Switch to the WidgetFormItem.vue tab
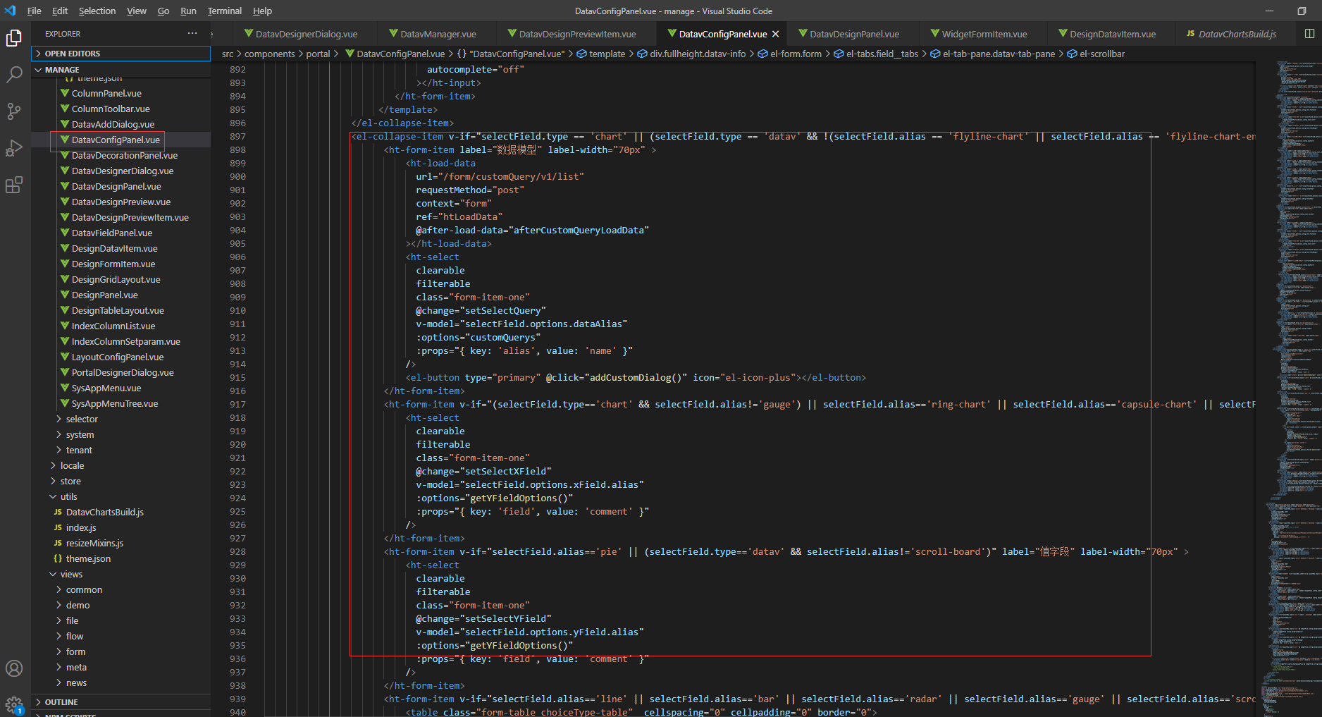 [x=984, y=34]
